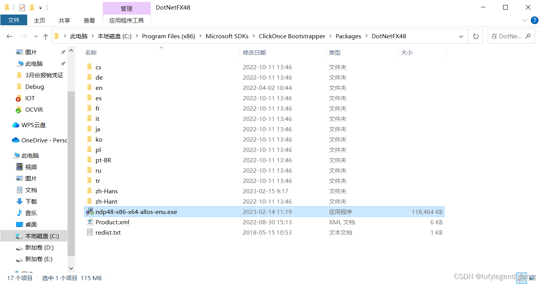Image resolution: width=540 pixels, height=284 pixels.
Task: Open the 主页 ribbon tab
Action: [40, 21]
